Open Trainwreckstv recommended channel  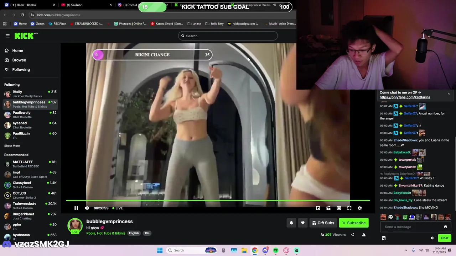31,206
